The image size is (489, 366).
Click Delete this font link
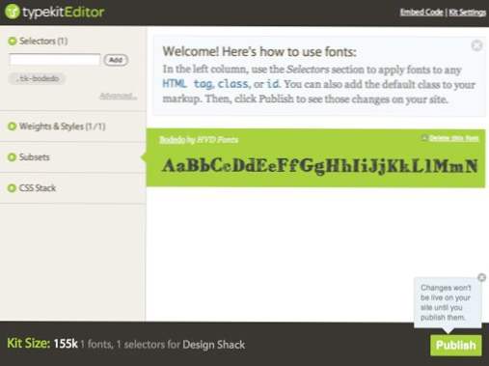(x=453, y=138)
